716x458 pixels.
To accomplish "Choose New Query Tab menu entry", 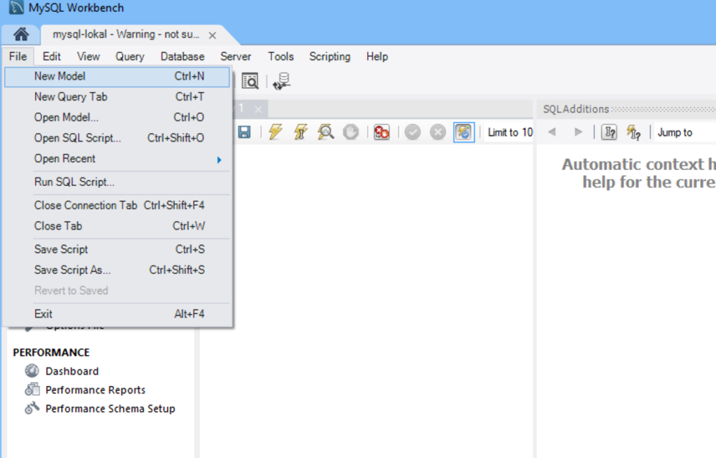I will pyautogui.click(x=117, y=96).
